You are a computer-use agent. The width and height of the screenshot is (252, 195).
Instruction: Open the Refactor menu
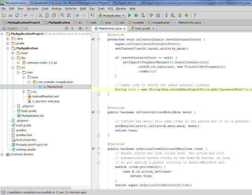coord(71,9)
